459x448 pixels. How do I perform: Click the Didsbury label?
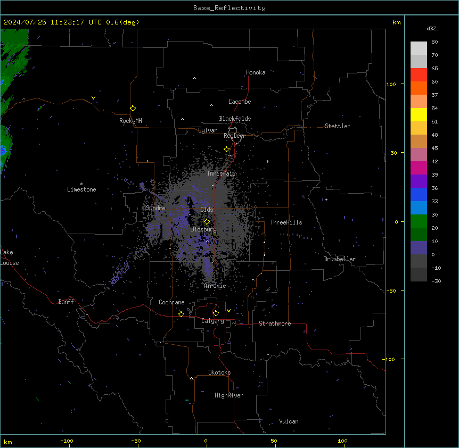[x=204, y=229]
